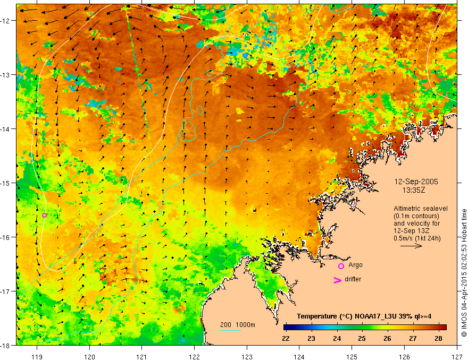The image size is (468, 361).
Task: Click the magenta drifter arrowhead in the legend
Action: pos(338,280)
